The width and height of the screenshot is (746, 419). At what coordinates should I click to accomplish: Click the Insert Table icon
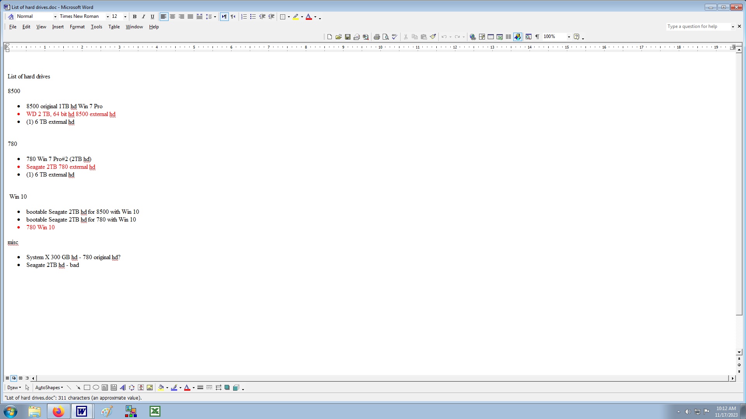491,37
